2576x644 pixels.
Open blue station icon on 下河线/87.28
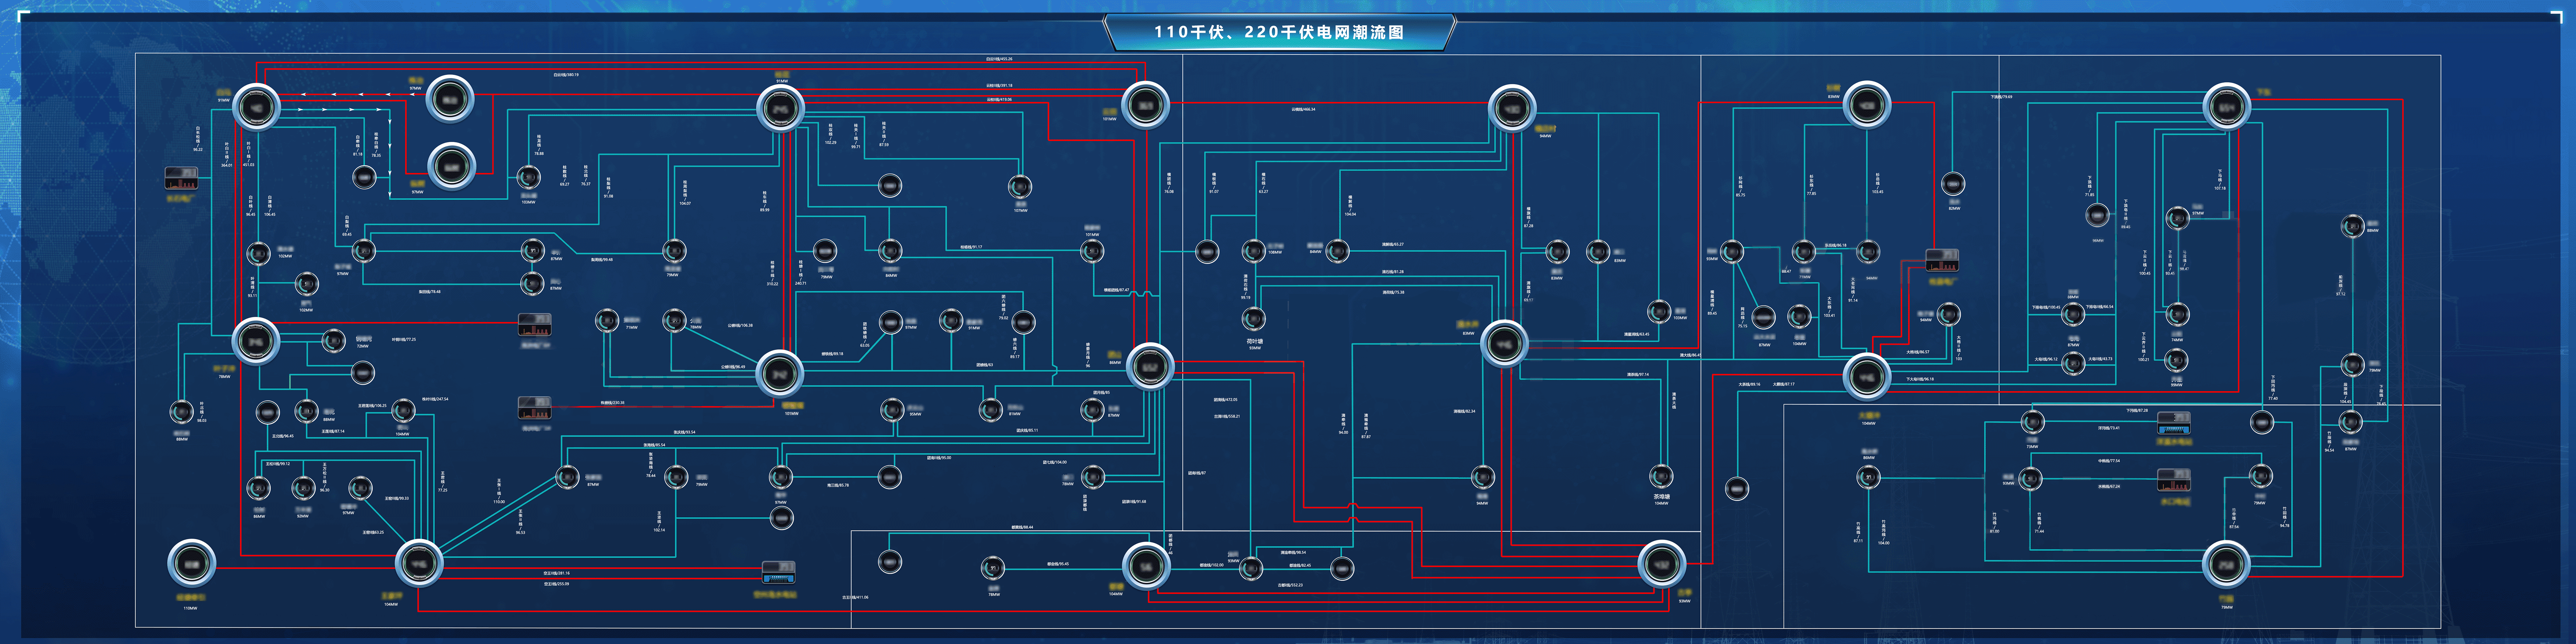pyautogui.click(x=2174, y=423)
